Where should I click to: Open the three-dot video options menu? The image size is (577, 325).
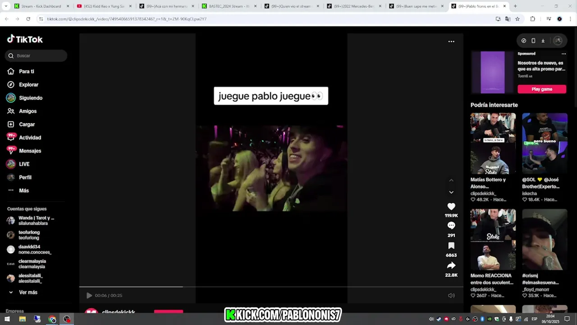click(451, 42)
